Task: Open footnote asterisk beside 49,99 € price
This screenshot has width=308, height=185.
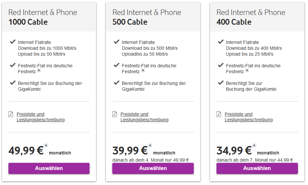Action: 46,146
